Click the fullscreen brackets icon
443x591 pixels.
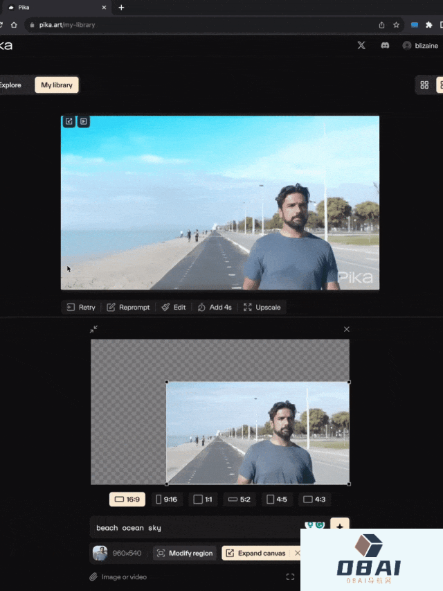click(x=290, y=576)
